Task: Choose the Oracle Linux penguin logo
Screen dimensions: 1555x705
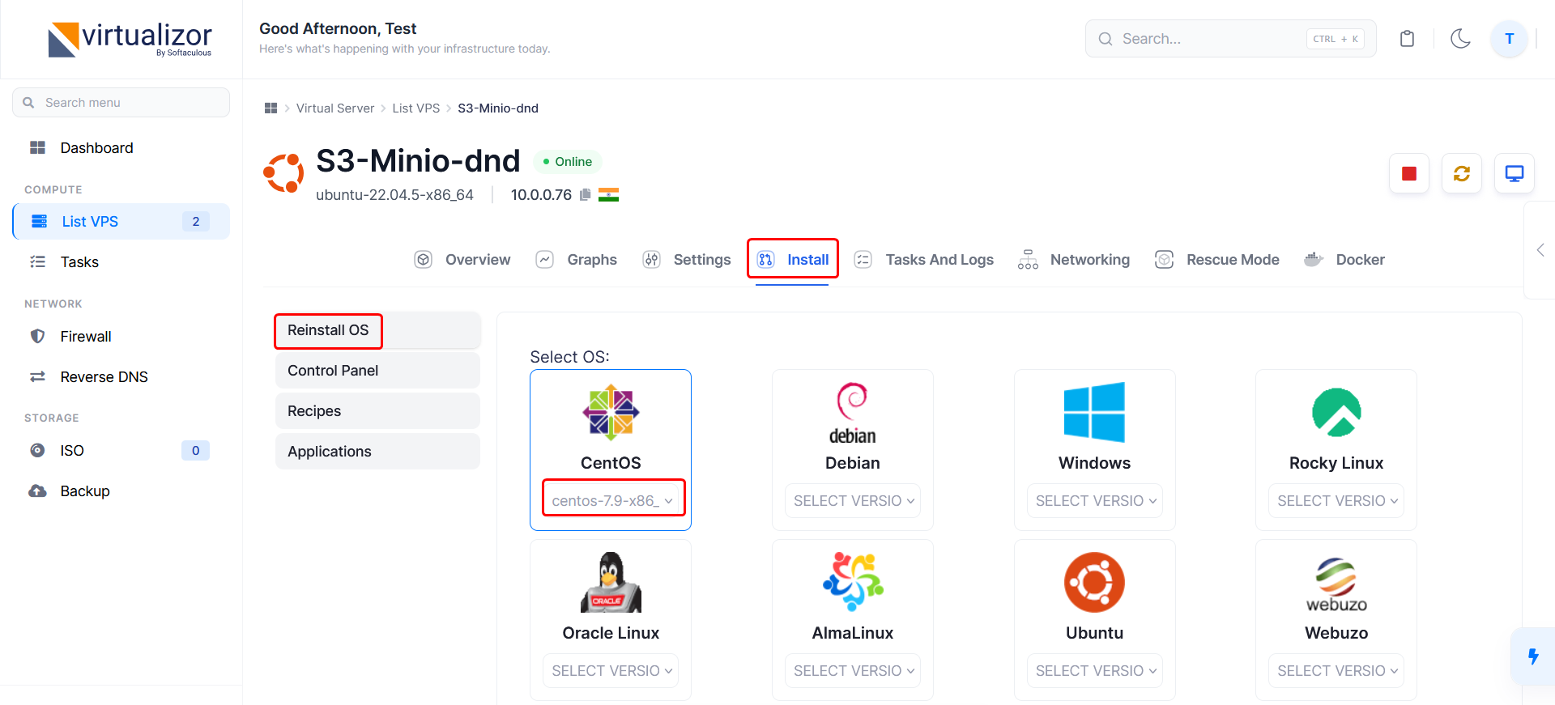Action: (611, 582)
